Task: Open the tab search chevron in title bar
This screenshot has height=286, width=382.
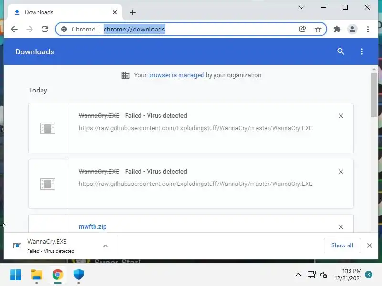Action: 301,7
